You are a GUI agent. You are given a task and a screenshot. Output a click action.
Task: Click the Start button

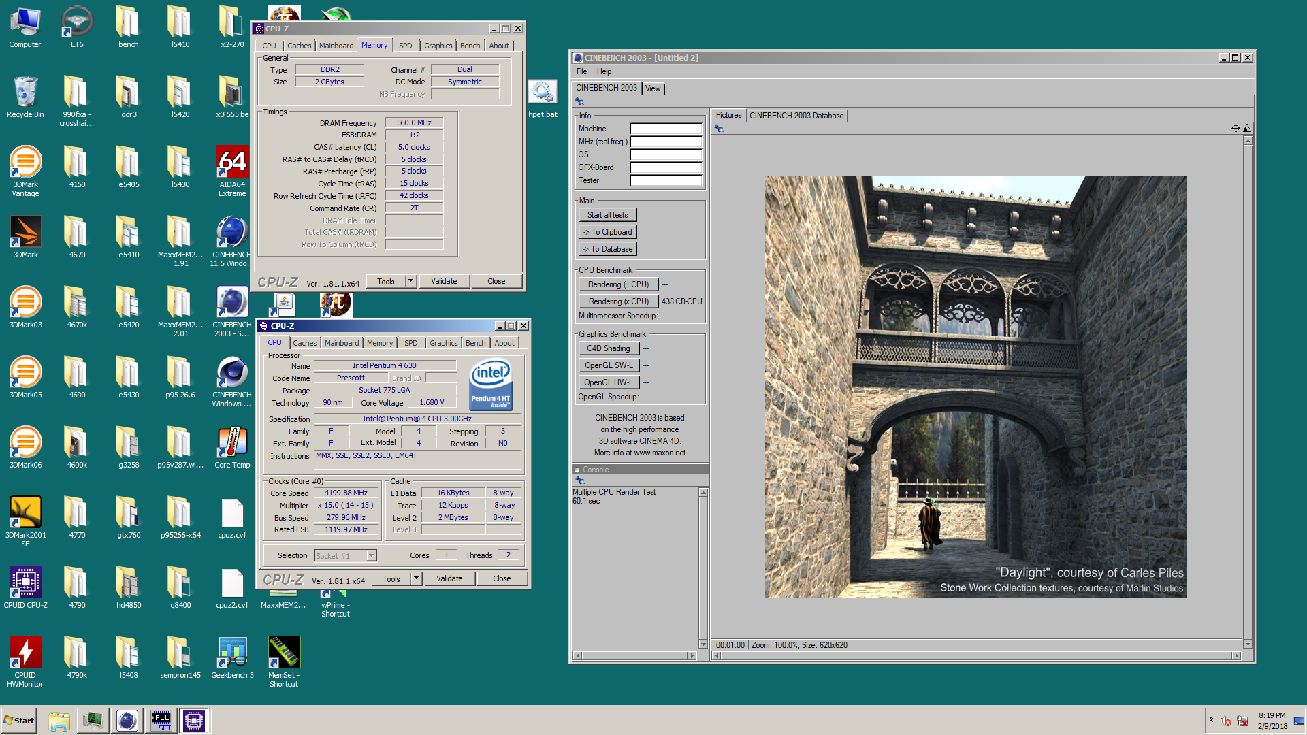coord(19,721)
